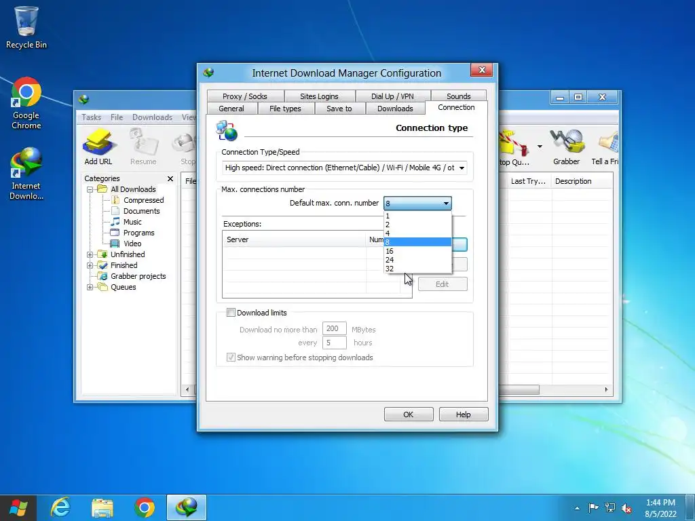The width and height of the screenshot is (695, 521).
Task: Switch to the File types tab
Action: click(286, 109)
